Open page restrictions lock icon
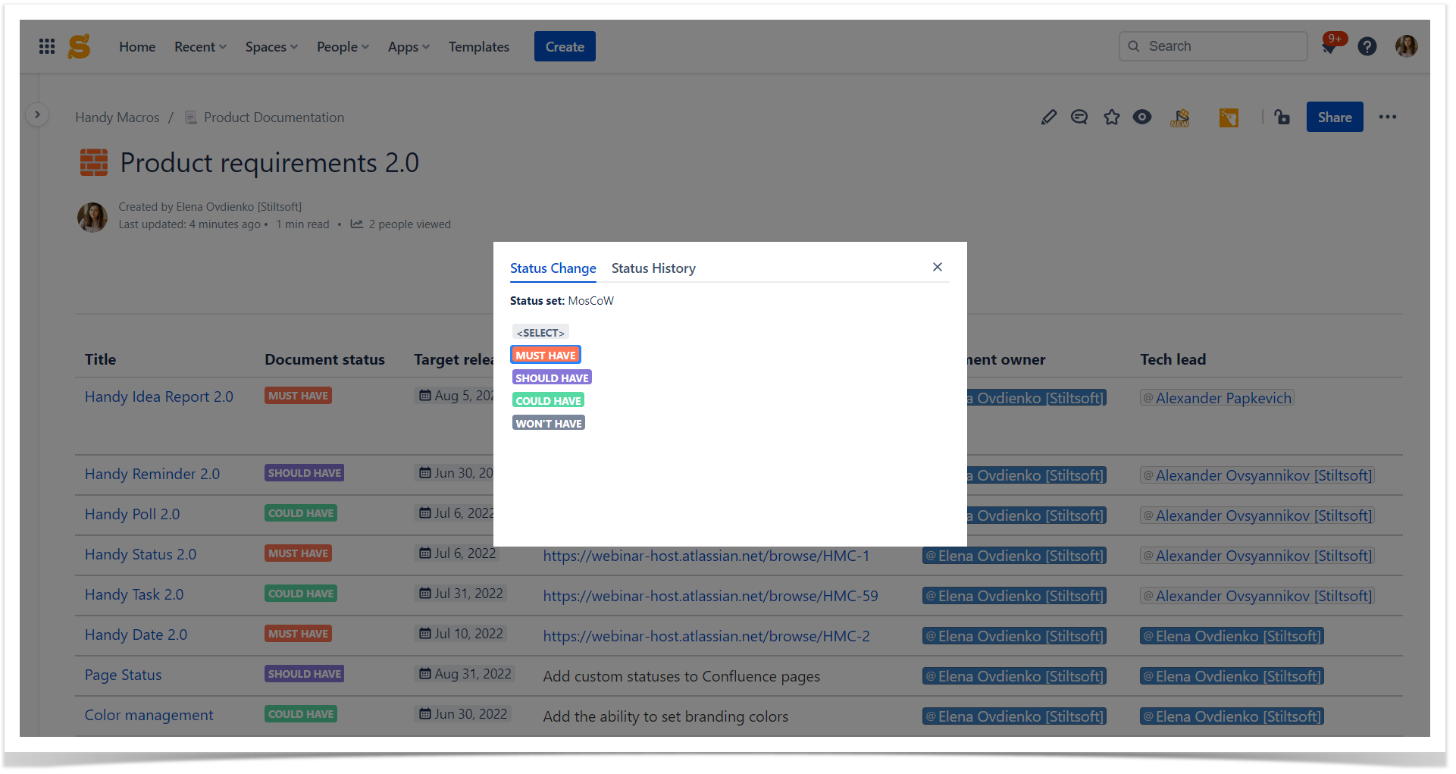Viewport: 1456px width, 774px height. click(1282, 117)
